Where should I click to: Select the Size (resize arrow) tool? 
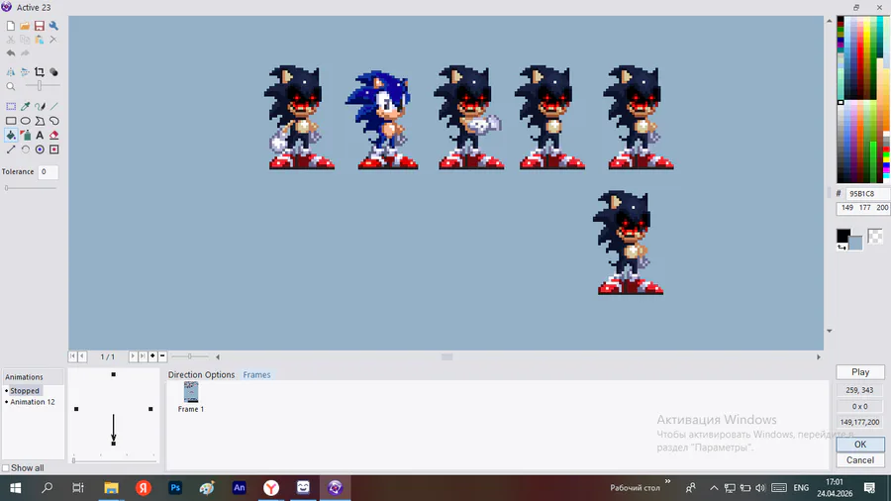point(11,150)
